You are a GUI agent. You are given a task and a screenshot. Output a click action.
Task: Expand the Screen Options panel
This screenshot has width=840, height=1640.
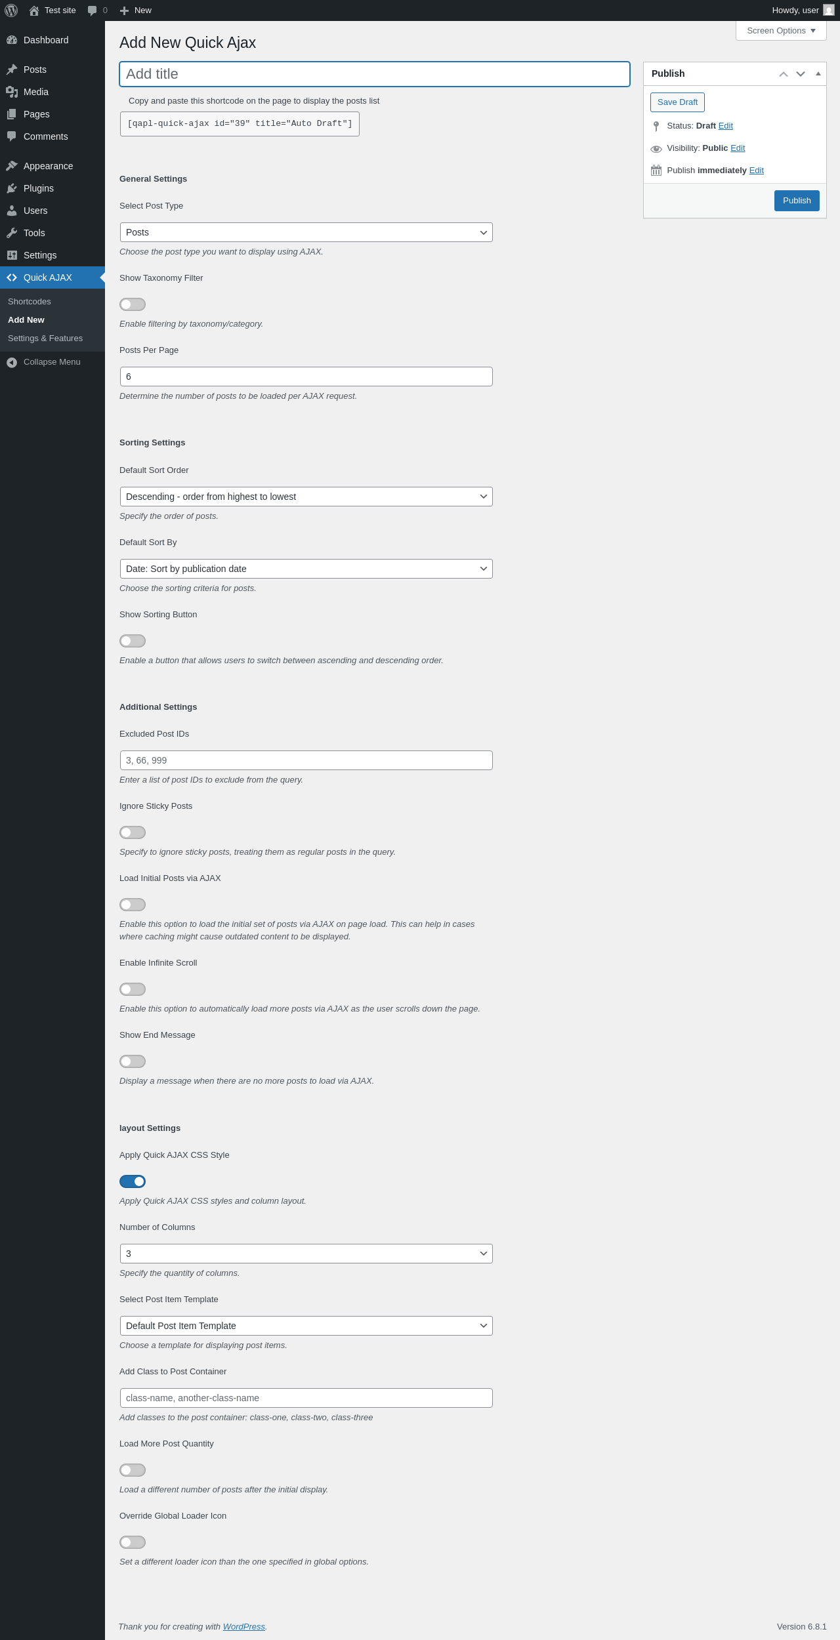point(781,31)
